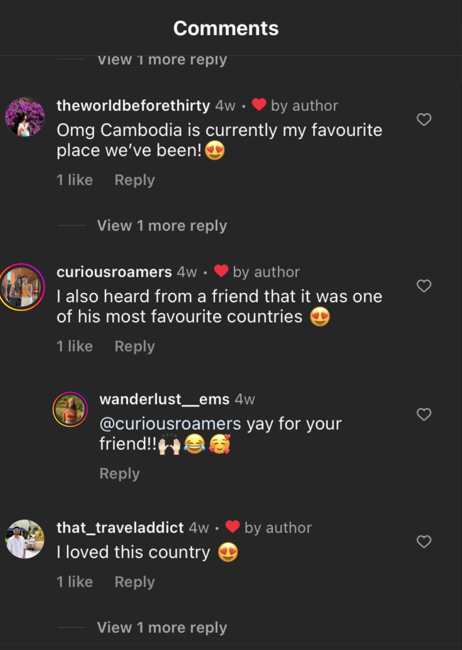This screenshot has width=462, height=650.
Task: Open the @curiousroamers mention link
Action: (x=170, y=424)
